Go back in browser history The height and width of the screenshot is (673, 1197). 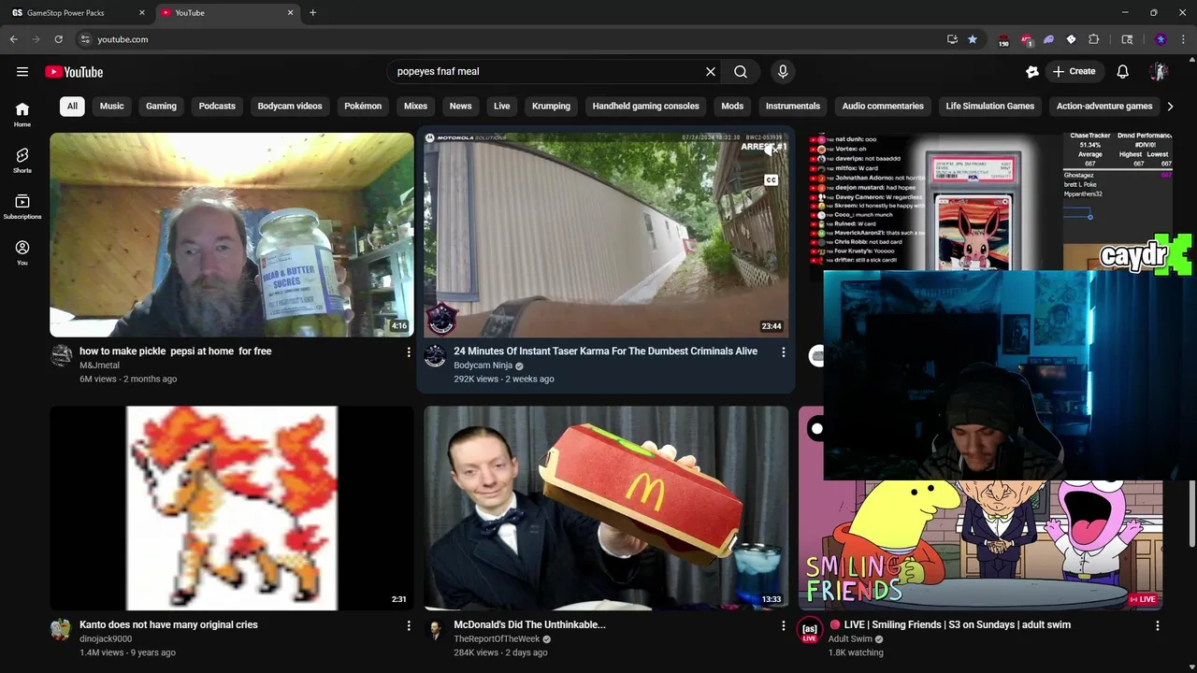(x=13, y=39)
